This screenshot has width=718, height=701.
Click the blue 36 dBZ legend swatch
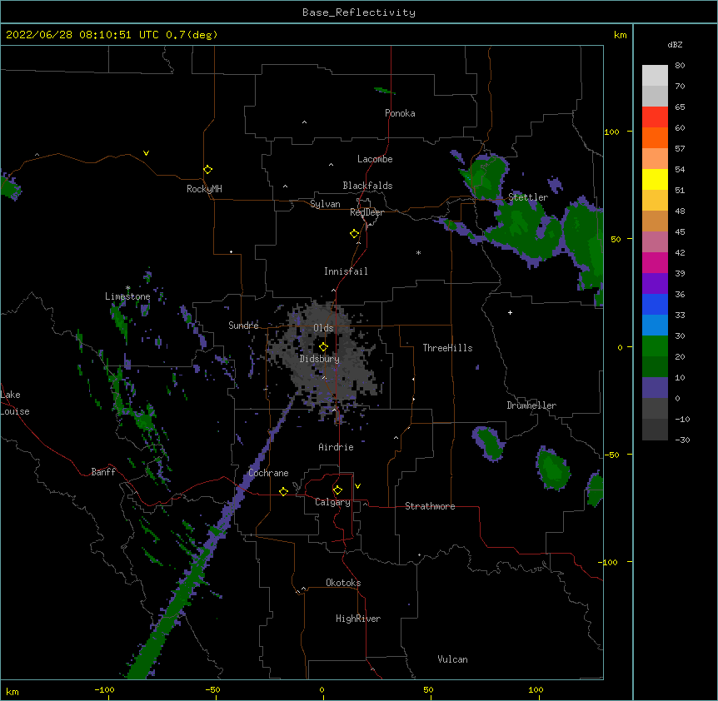pos(655,304)
